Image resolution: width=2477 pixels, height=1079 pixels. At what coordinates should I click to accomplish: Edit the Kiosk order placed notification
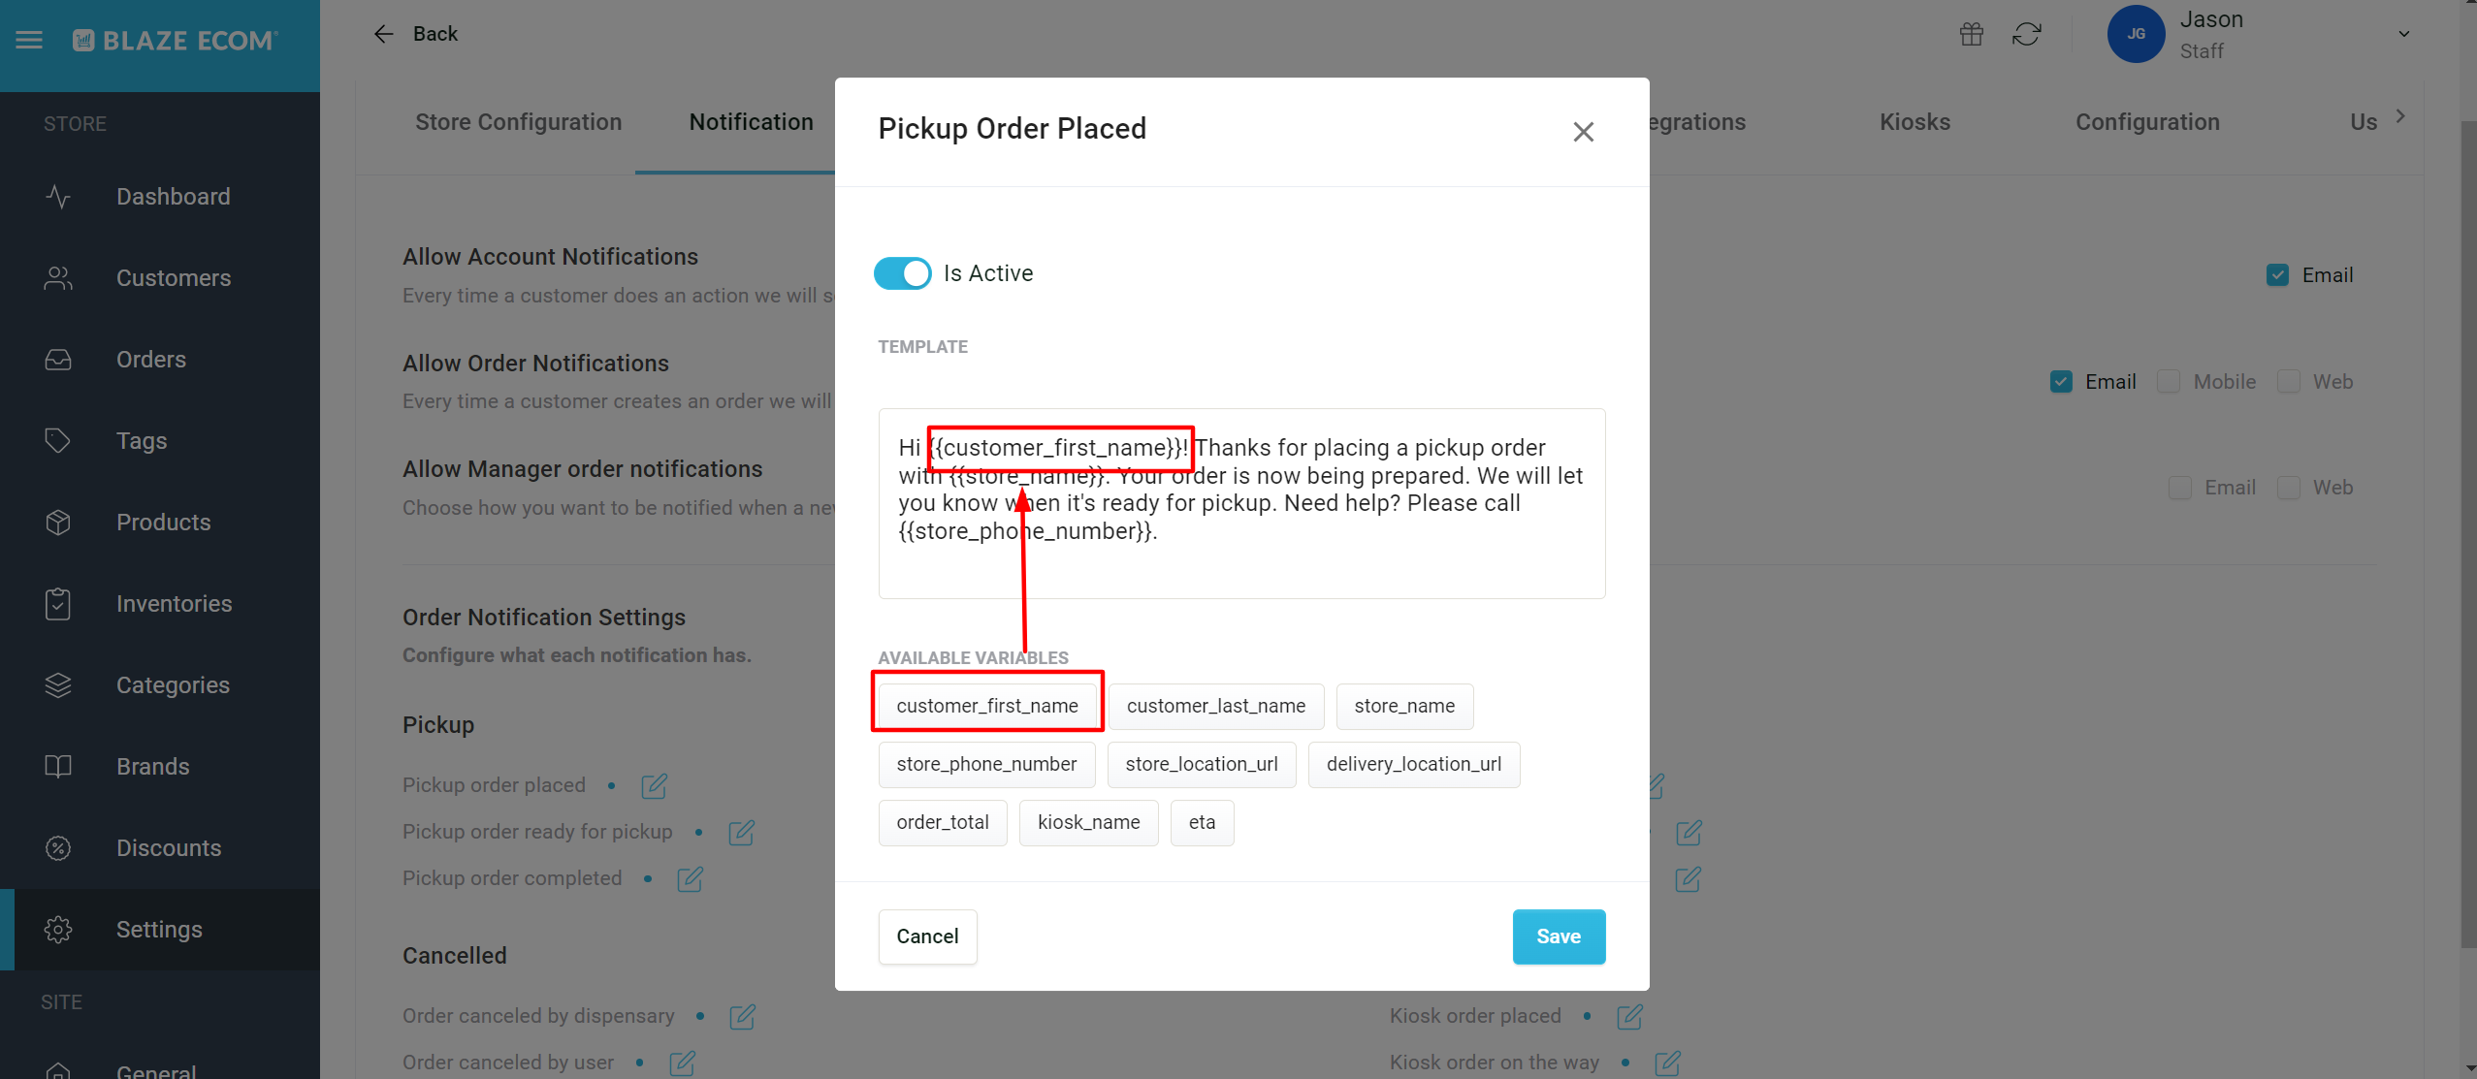click(x=1629, y=1016)
